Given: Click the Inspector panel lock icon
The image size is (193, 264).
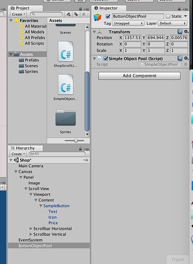Looking at the screenshot, I should (x=179, y=8).
